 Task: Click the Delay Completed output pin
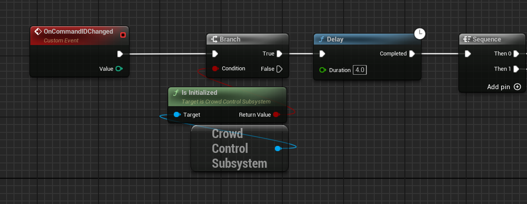click(x=411, y=54)
